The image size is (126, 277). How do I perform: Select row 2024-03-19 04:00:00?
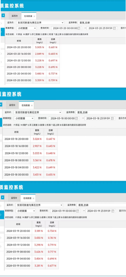(31, 259)
